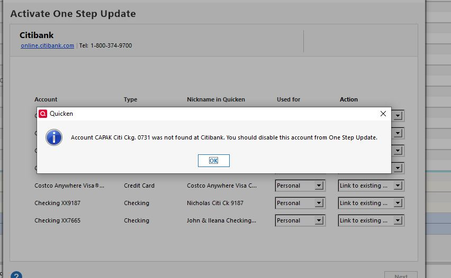Click nickname 'Nicholas Citi Ck 9187'
This screenshot has width=451, height=278.
(215, 203)
